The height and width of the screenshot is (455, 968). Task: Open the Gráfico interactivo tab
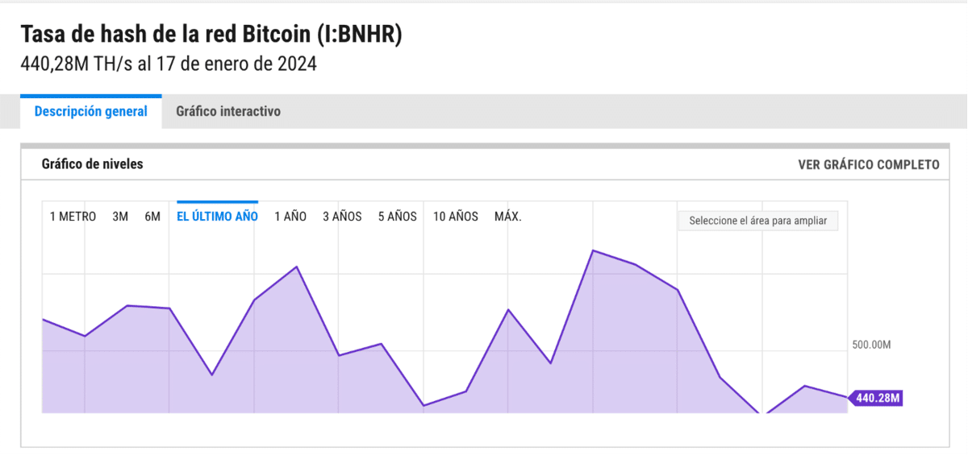point(228,112)
